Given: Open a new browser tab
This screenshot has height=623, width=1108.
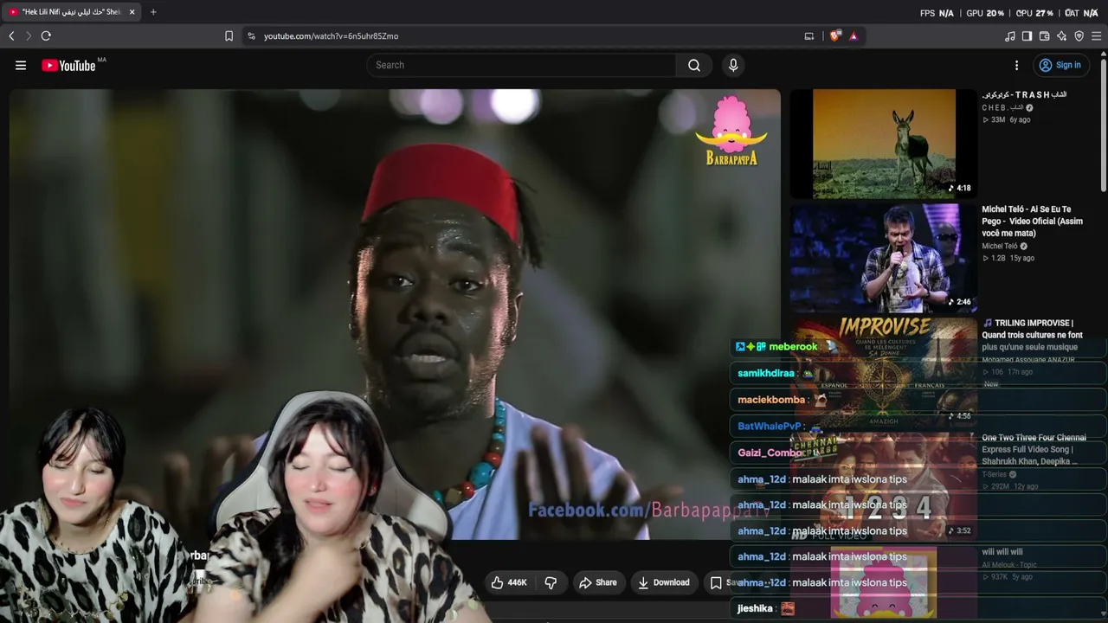Looking at the screenshot, I should tap(153, 12).
